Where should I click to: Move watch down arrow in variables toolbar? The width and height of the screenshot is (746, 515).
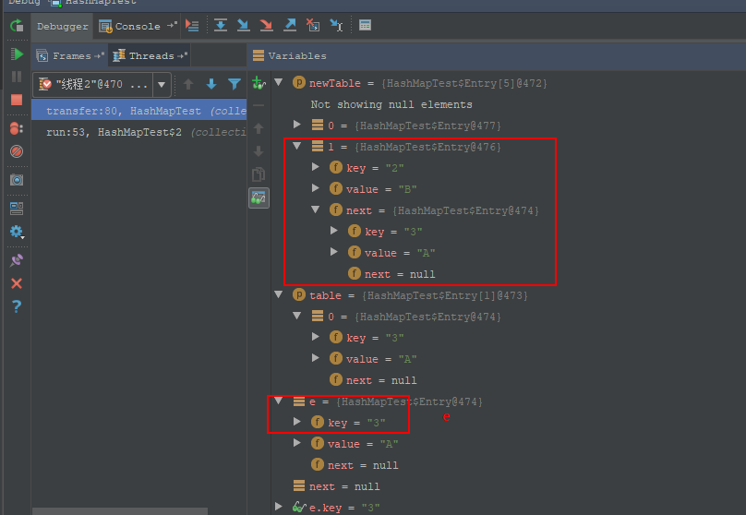click(x=259, y=151)
